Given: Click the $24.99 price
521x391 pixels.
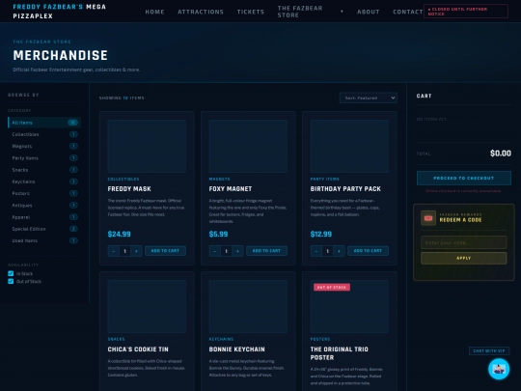Looking at the screenshot, I should 120,234.
